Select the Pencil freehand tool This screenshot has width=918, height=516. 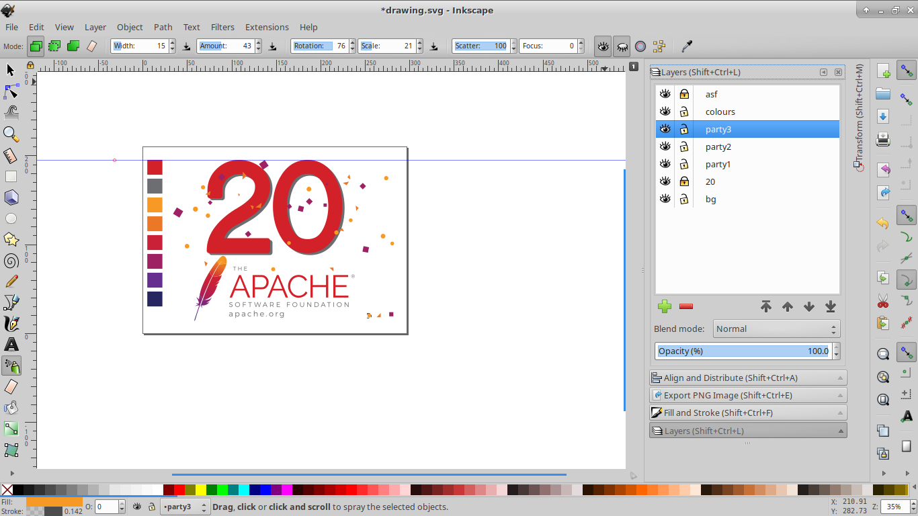coord(11,282)
